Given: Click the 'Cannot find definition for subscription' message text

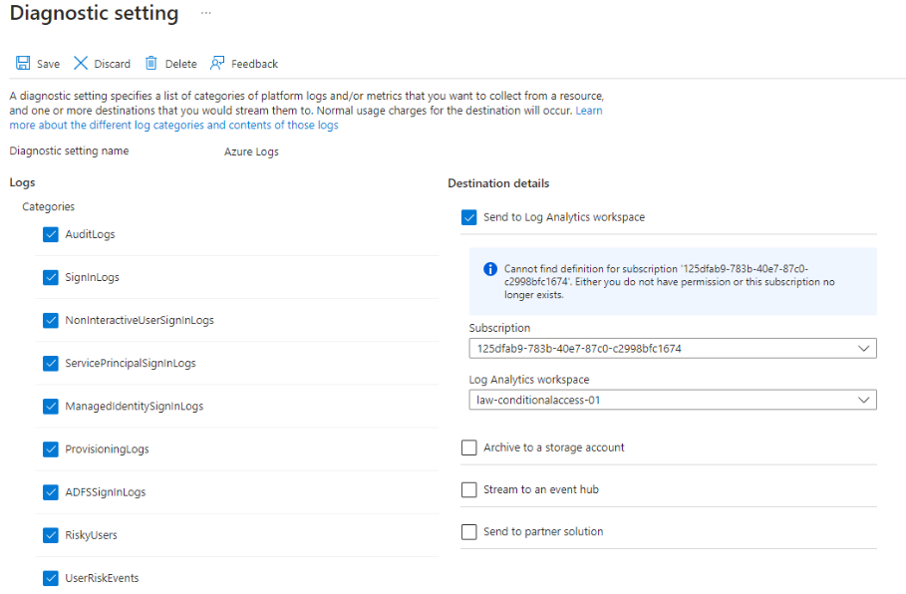Looking at the screenshot, I should pos(669,282).
